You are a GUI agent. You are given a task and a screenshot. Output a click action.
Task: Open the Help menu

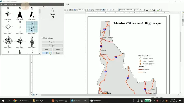pyautogui.click(x=67, y=4)
